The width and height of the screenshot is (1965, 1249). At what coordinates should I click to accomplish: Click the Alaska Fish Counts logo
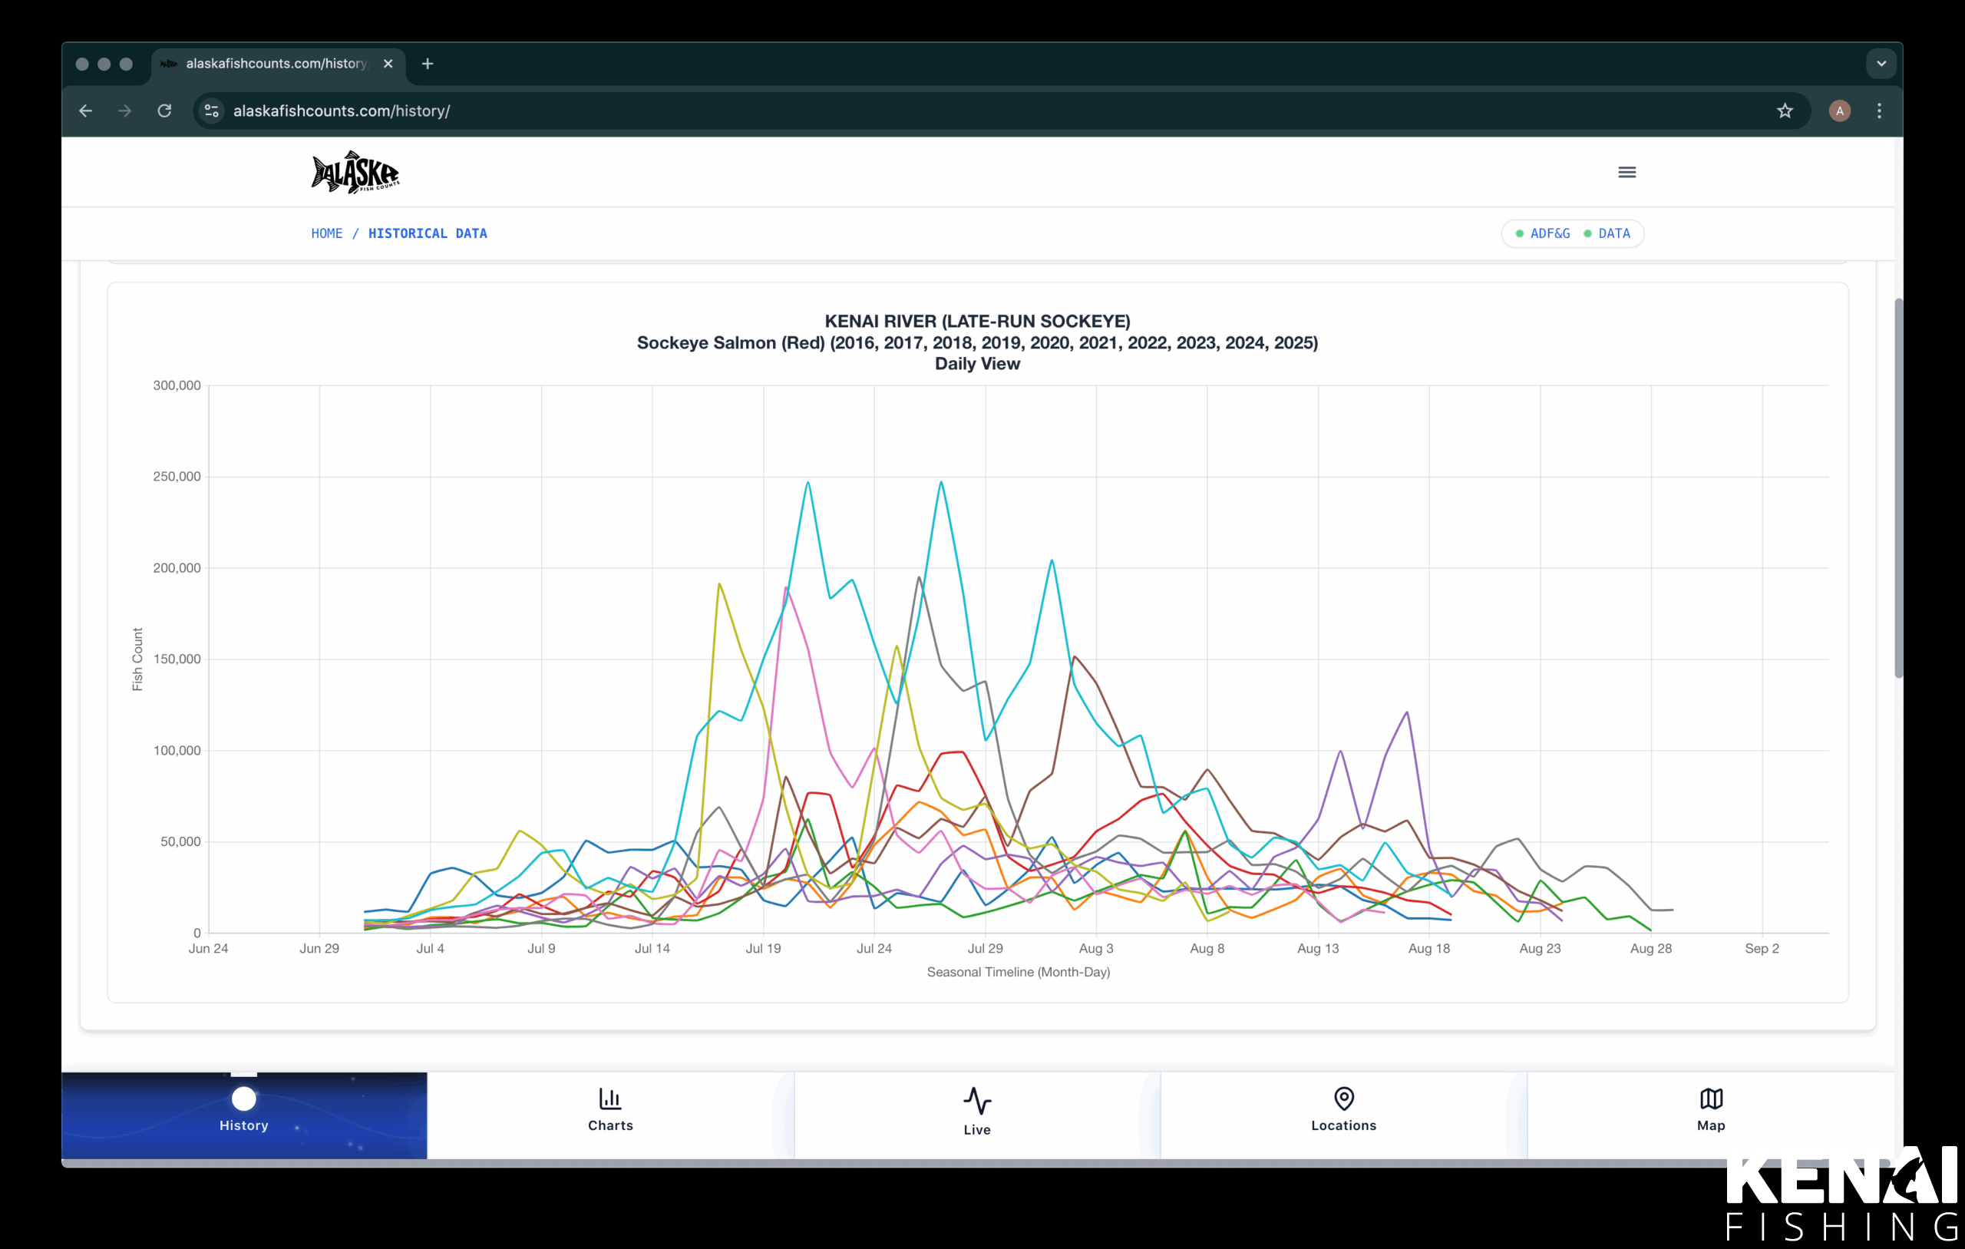(356, 172)
